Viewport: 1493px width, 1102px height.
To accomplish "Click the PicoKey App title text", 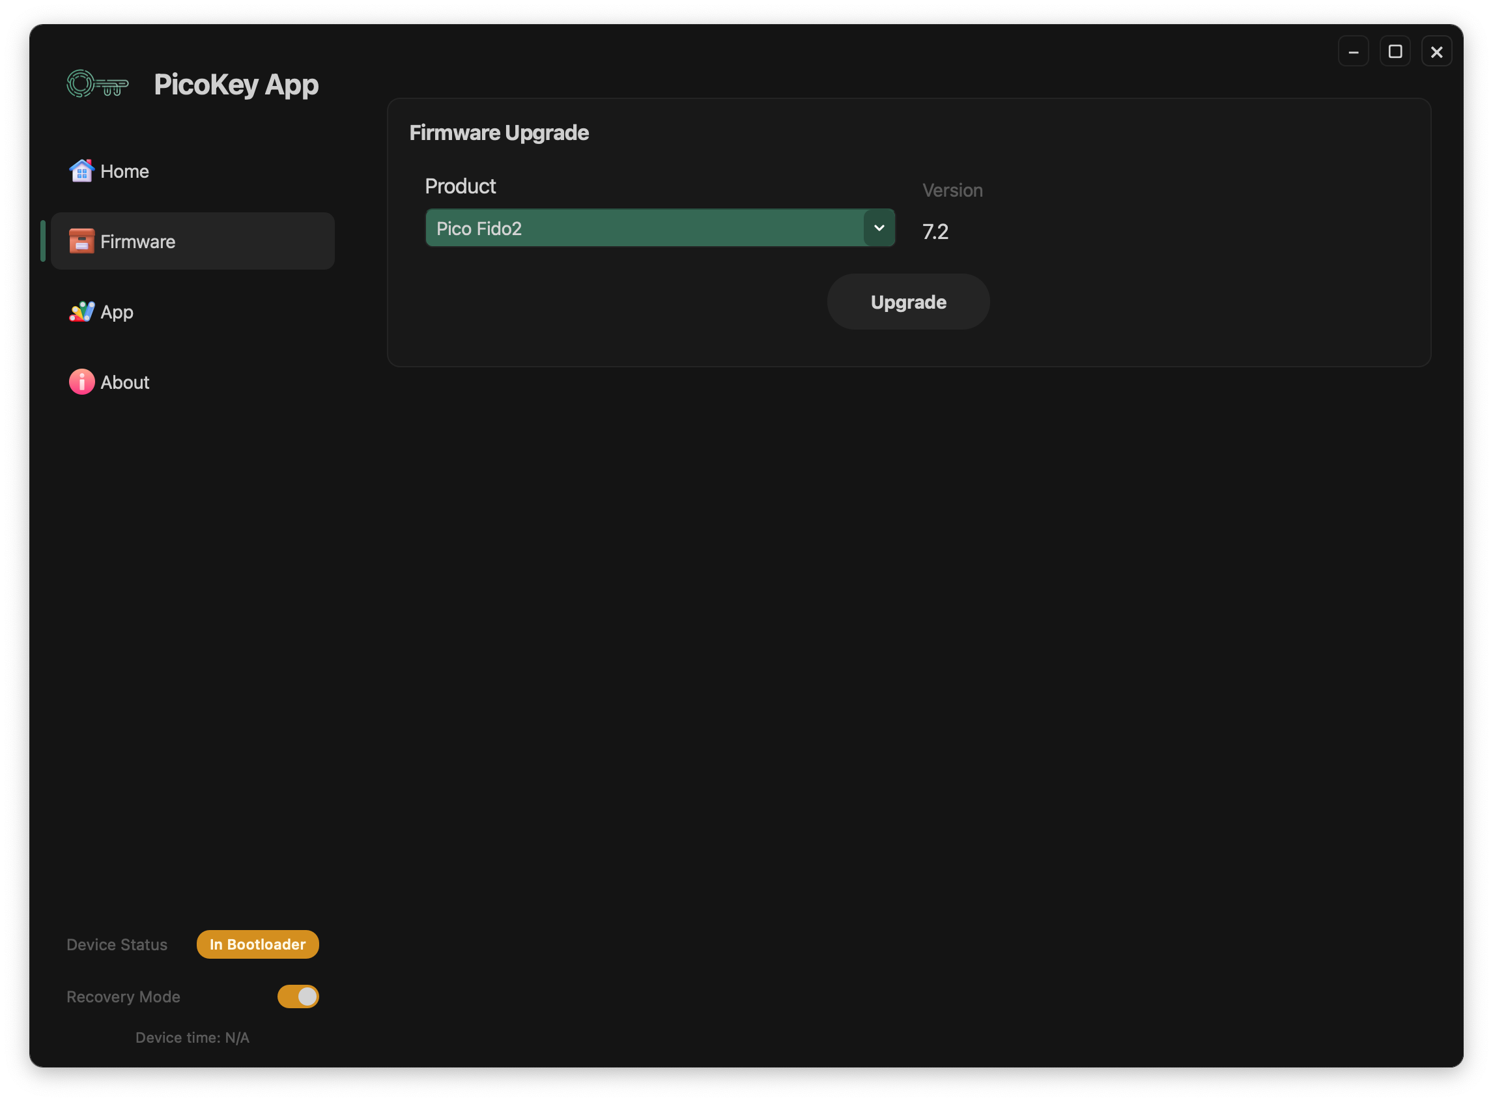I will pyautogui.click(x=236, y=85).
